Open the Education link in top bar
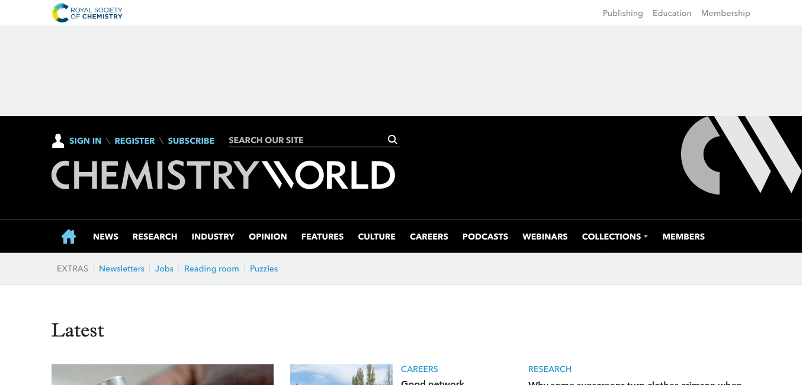Screen dimensions: 809x385 [x=672, y=13]
